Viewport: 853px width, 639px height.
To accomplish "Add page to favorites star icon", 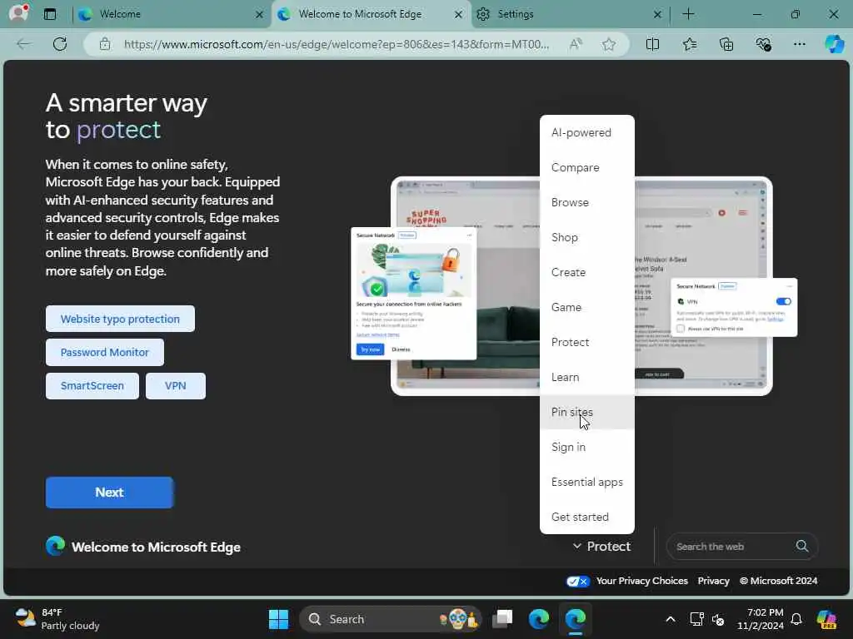I will tap(609, 44).
